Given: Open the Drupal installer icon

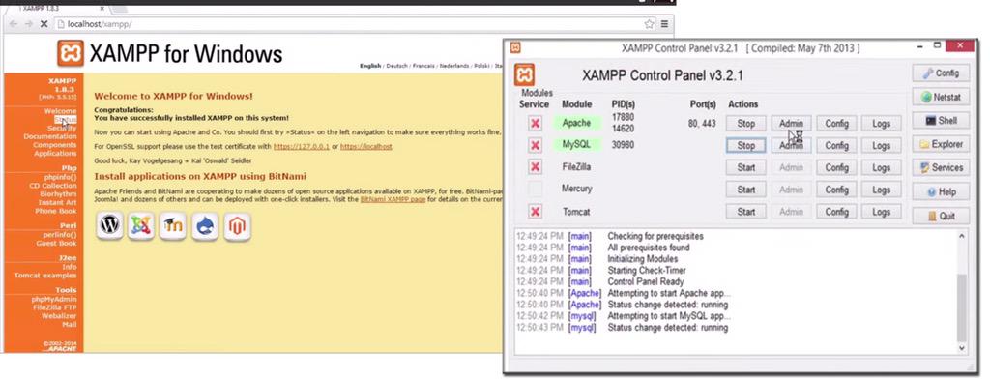Looking at the screenshot, I should [205, 226].
